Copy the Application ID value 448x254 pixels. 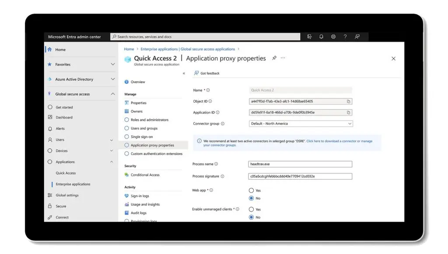pyautogui.click(x=349, y=112)
